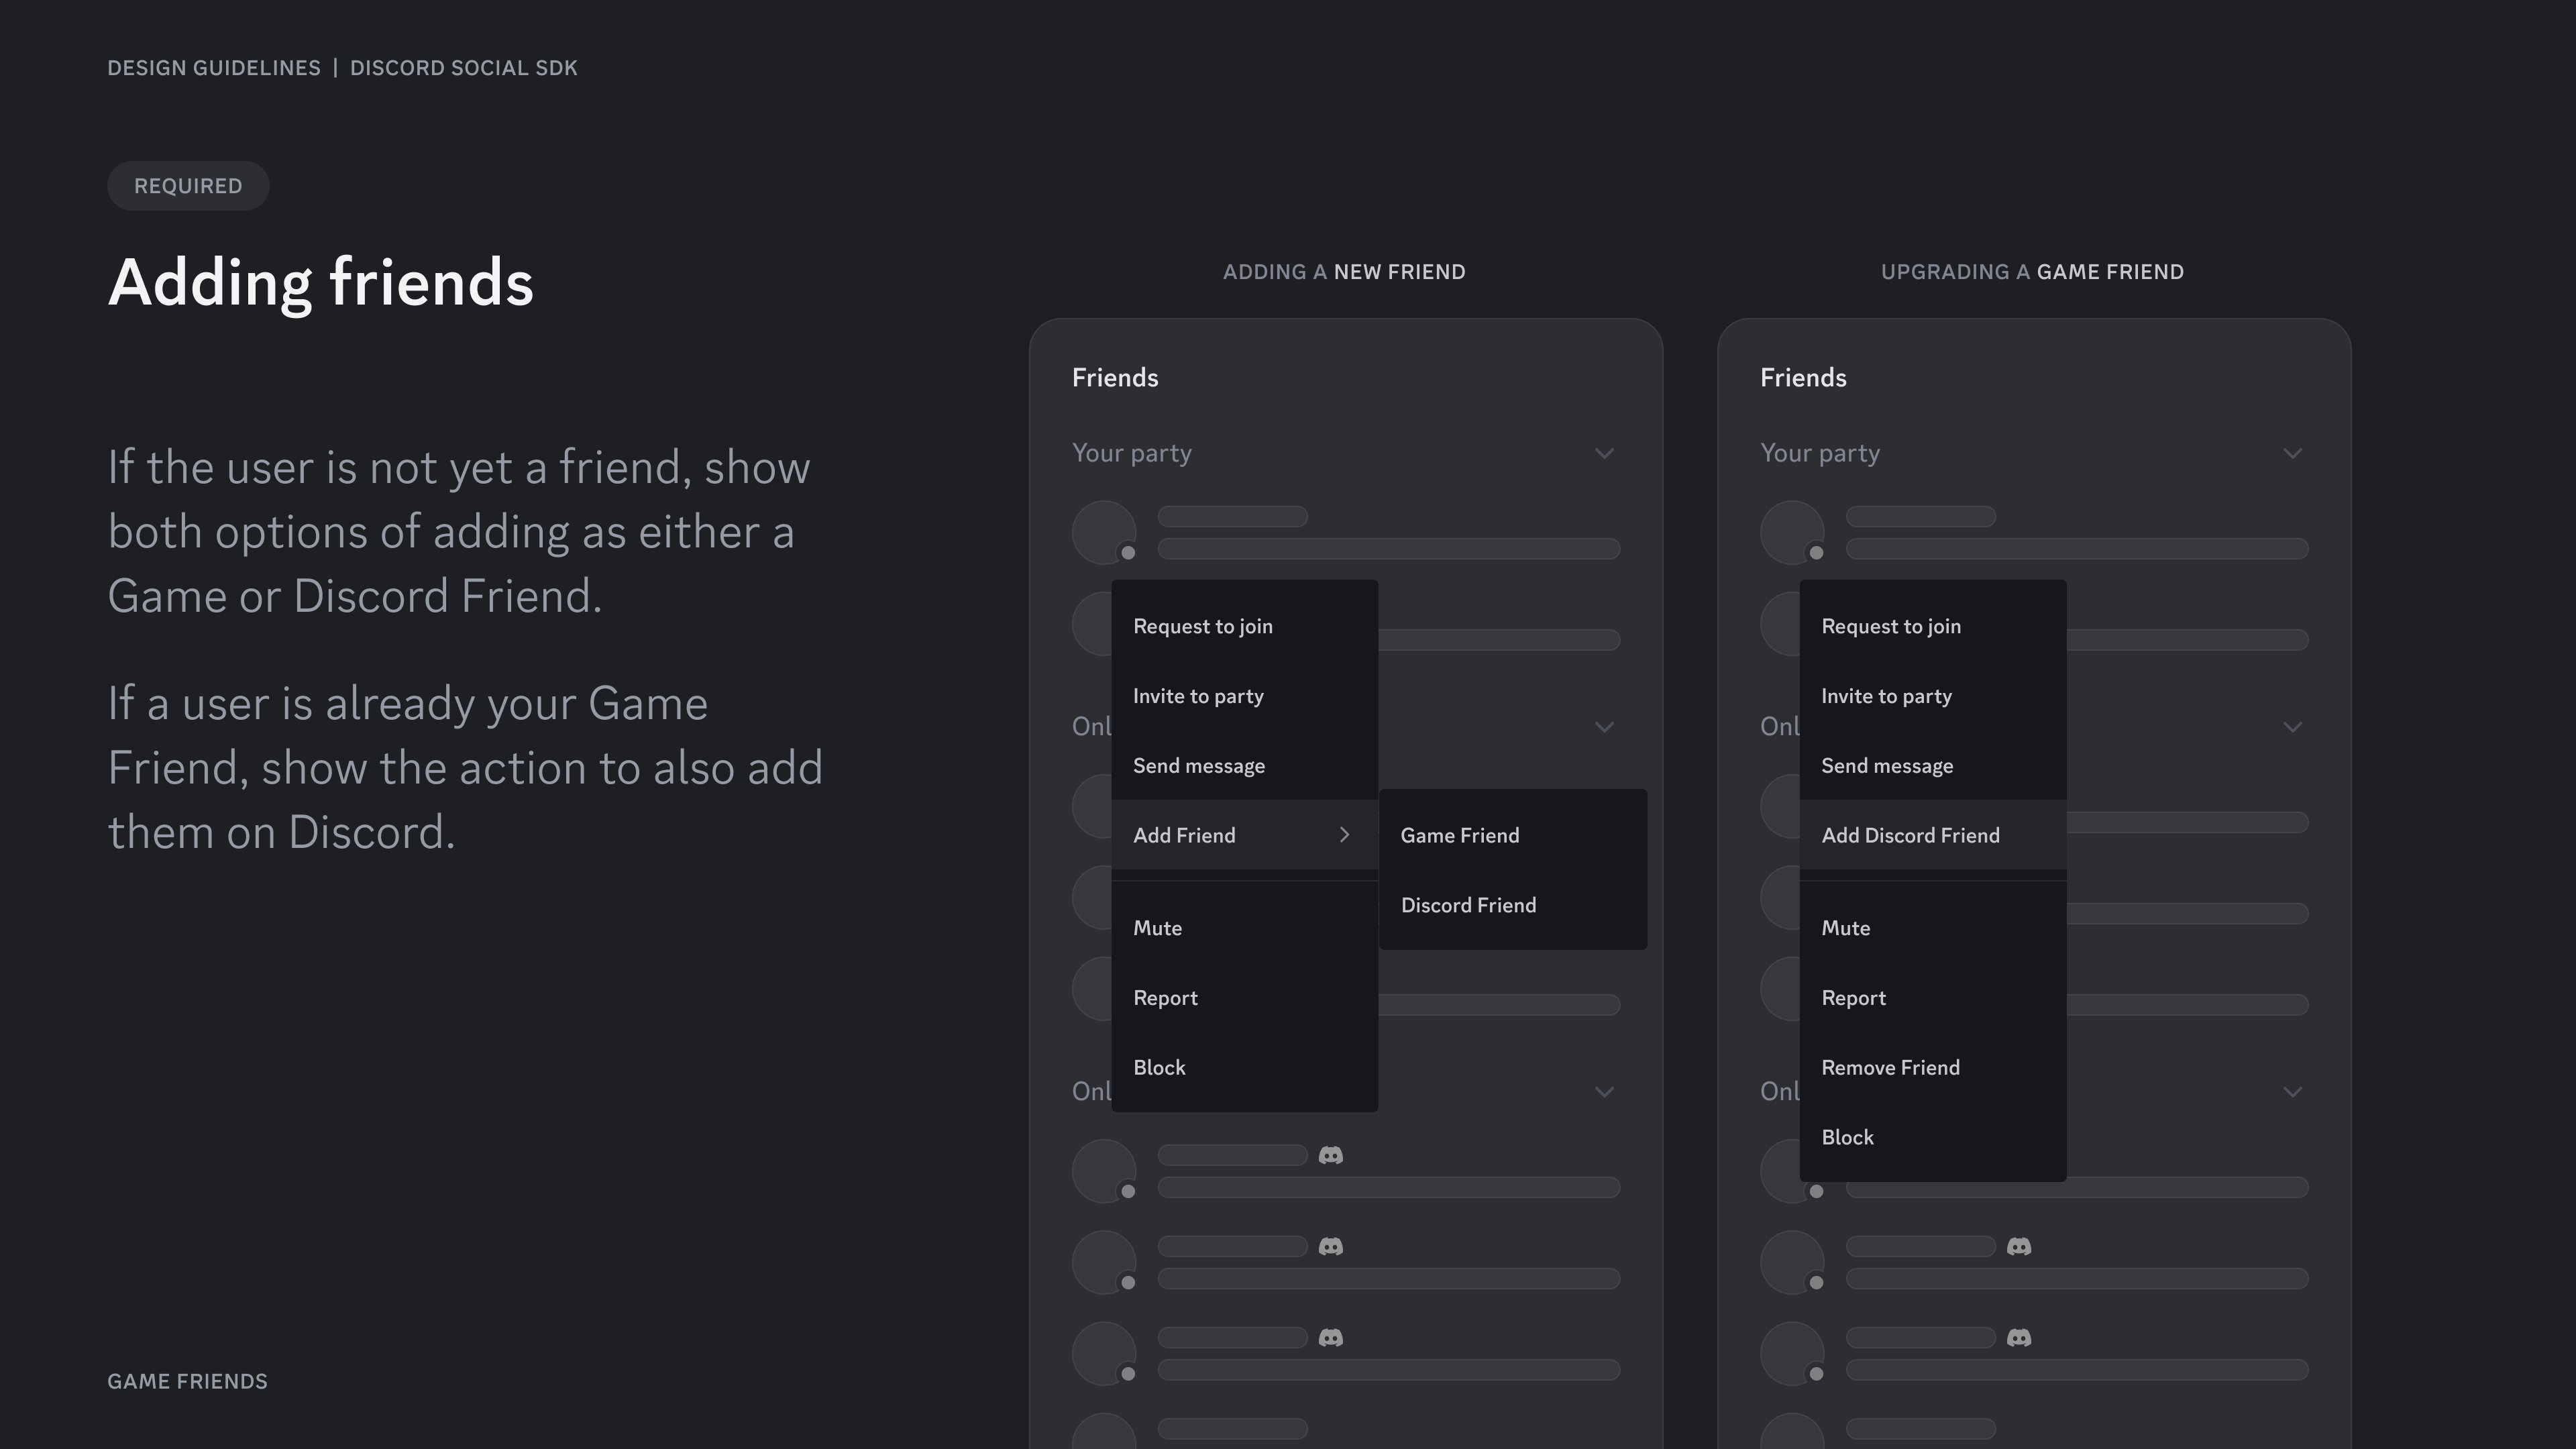Select the first party member avatar in the left panel
Image resolution: width=2576 pixels, height=1449 pixels.
(1105, 532)
